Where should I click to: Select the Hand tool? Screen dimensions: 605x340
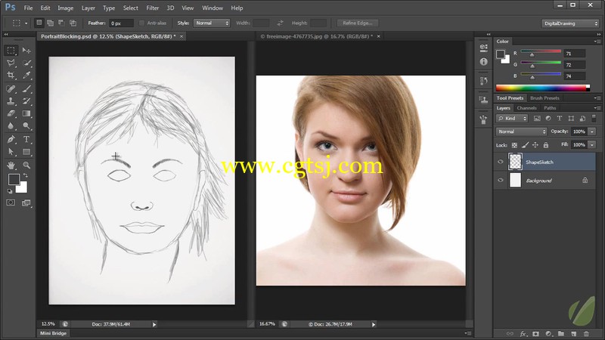pos(11,165)
